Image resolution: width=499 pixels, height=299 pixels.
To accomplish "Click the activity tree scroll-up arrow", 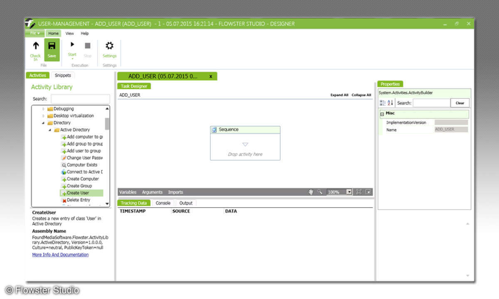I will [107, 108].
